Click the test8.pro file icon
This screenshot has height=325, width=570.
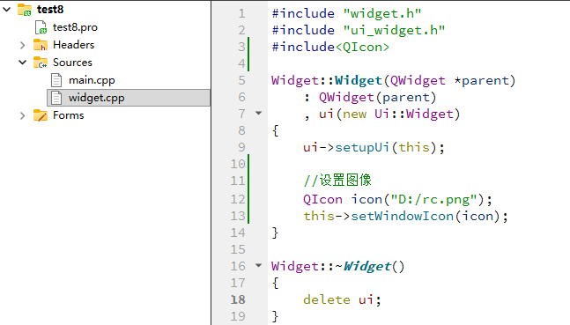tap(41, 27)
